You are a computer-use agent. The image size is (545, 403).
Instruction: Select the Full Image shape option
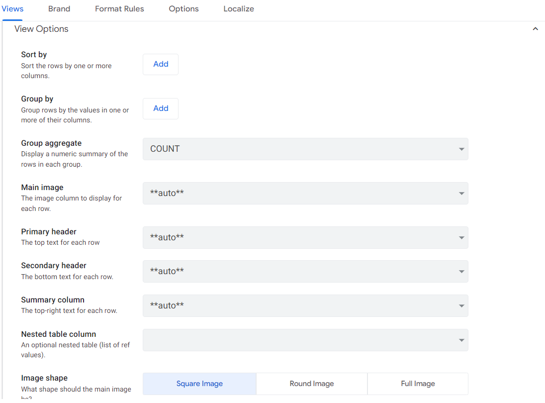pos(418,384)
